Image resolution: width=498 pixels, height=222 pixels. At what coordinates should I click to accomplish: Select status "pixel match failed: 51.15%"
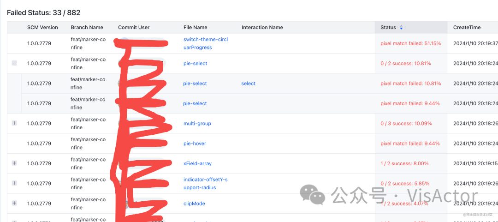[411, 43]
